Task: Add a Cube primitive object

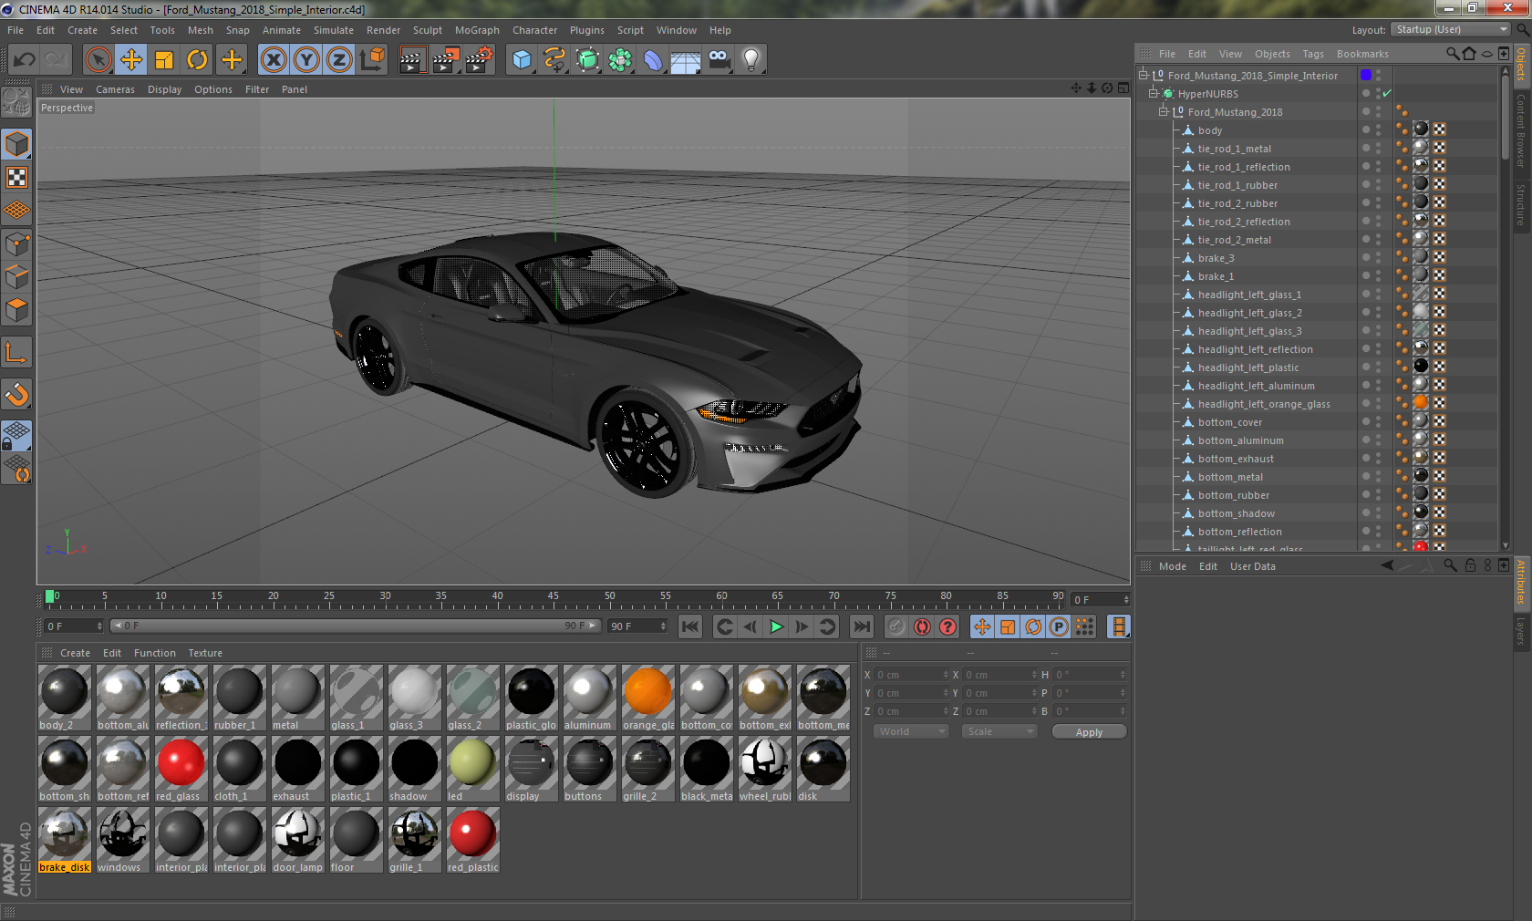Action: point(522,60)
